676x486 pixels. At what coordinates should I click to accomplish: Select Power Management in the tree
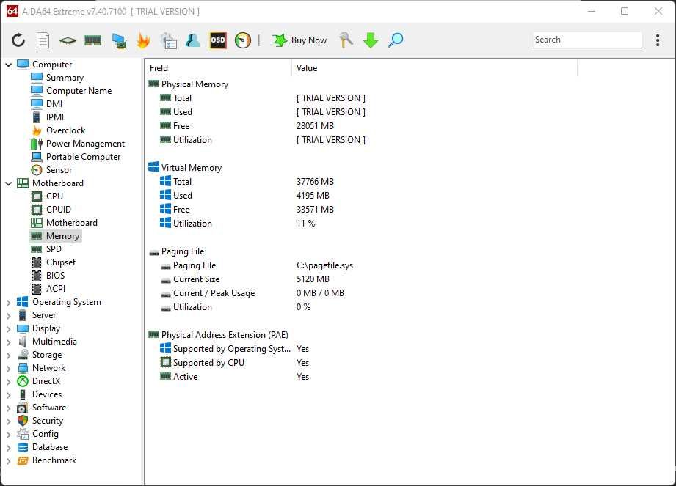tap(85, 144)
